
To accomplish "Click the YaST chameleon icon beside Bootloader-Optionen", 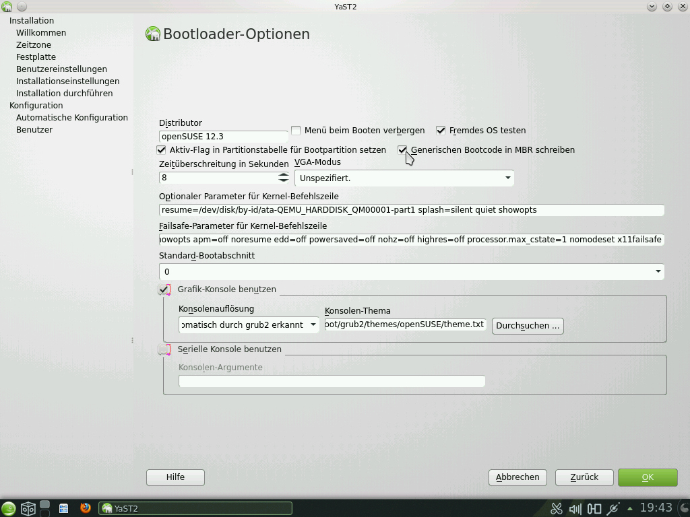I will (x=153, y=34).
